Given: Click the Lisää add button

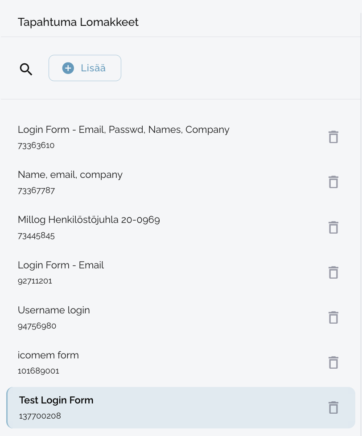Looking at the screenshot, I should [85, 68].
